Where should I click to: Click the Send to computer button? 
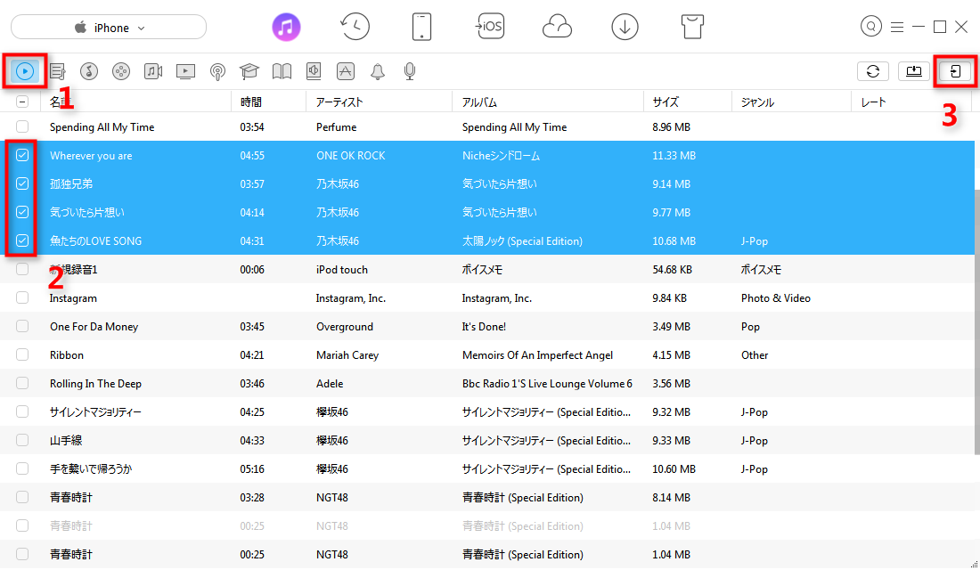[914, 71]
